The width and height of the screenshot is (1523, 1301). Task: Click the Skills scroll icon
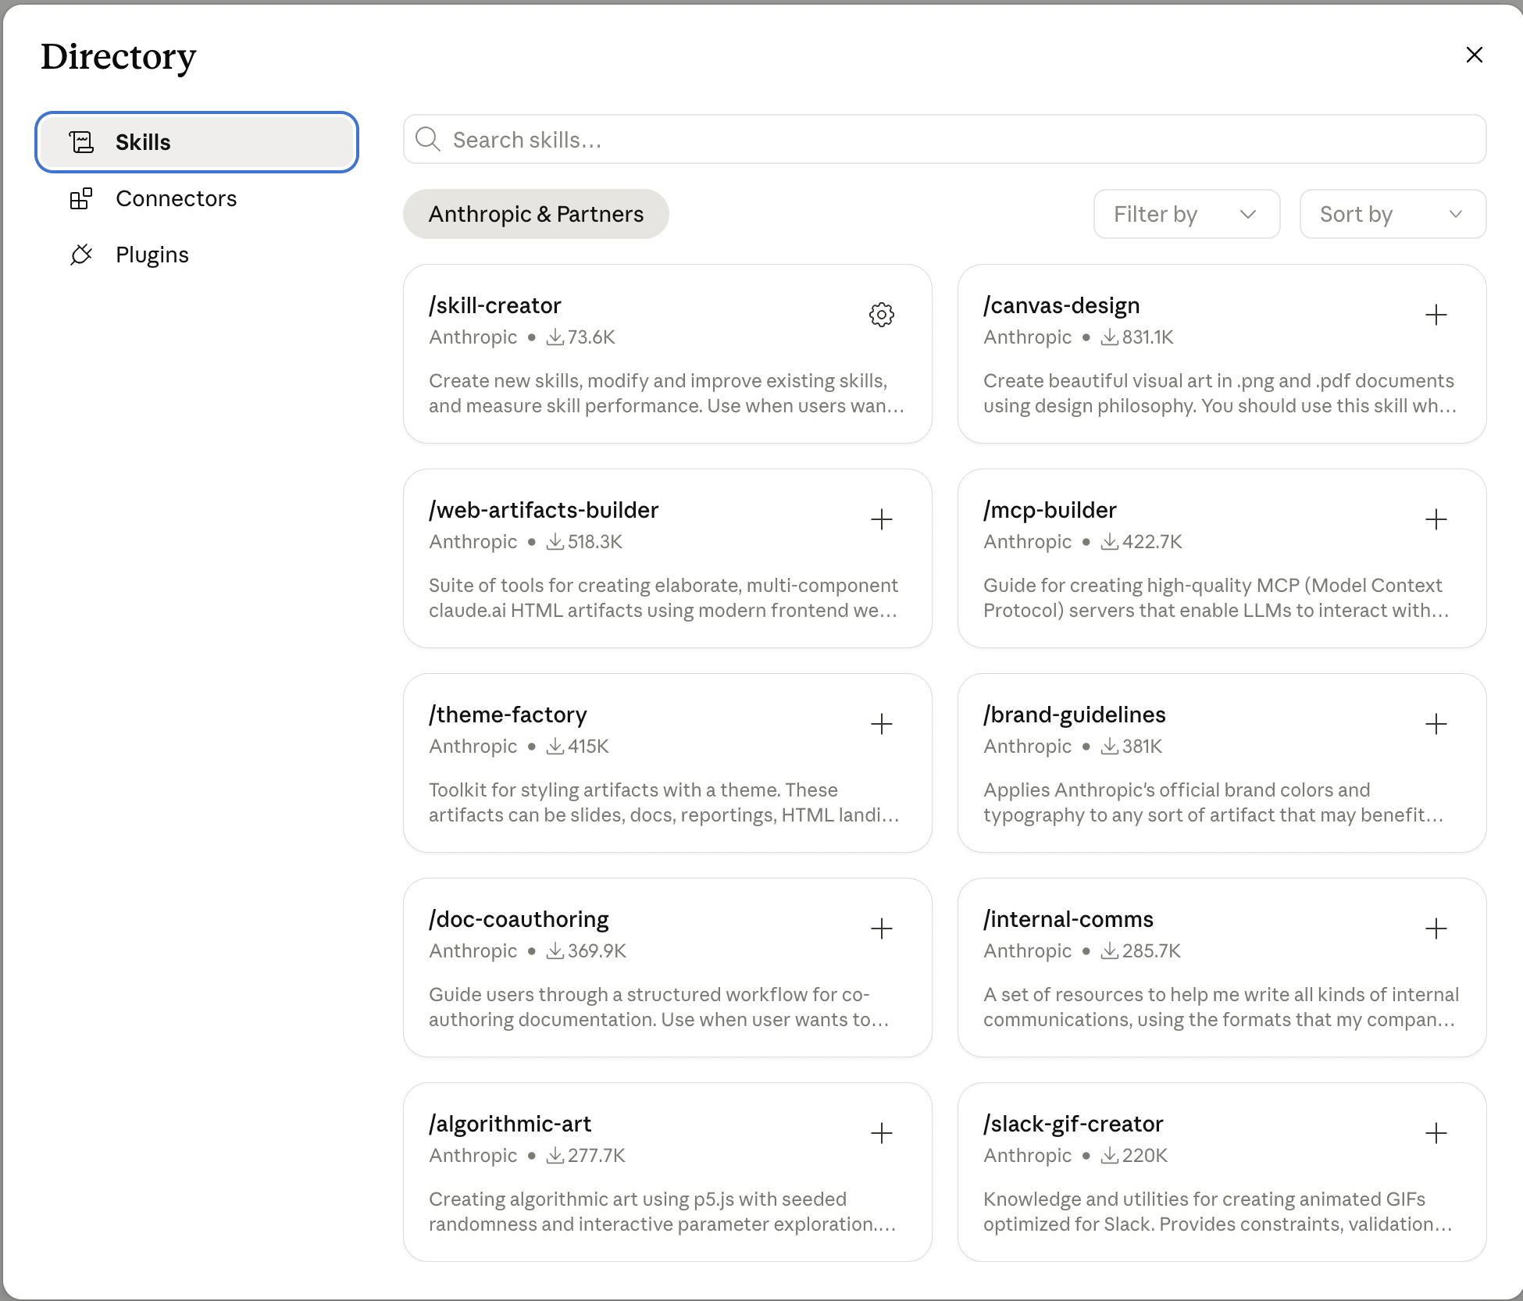pos(81,142)
